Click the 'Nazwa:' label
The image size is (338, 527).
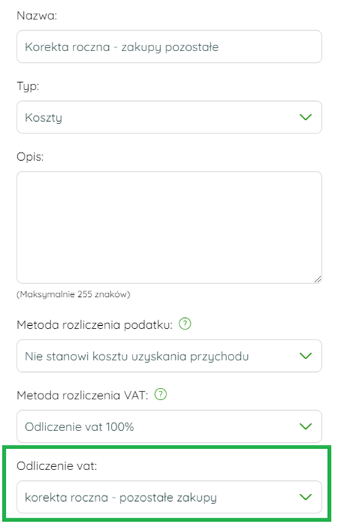coord(37,16)
